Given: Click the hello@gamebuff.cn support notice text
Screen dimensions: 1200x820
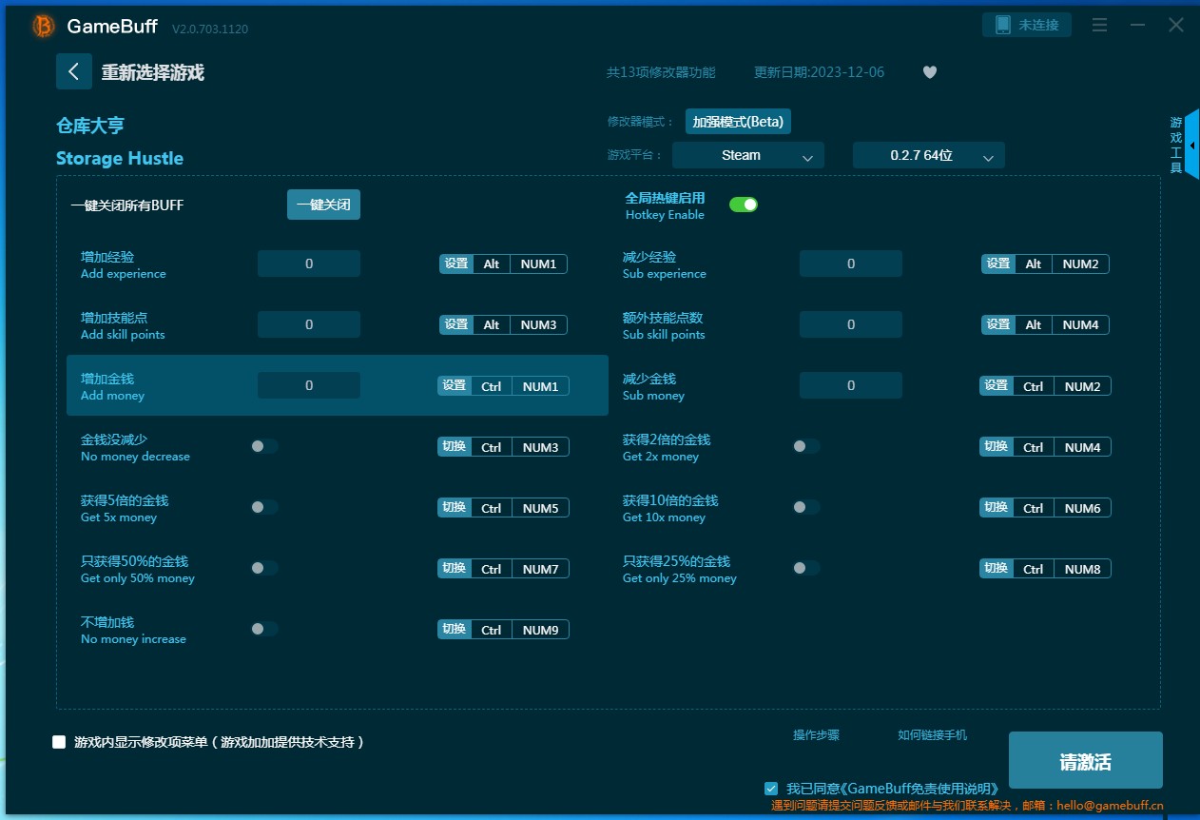Looking at the screenshot, I should [x=967, y=806].
